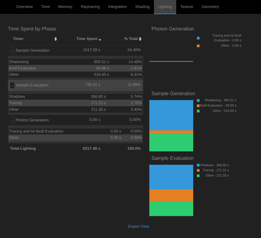Open the Texture tab
261x238 pixels.
tap(187, 7)
